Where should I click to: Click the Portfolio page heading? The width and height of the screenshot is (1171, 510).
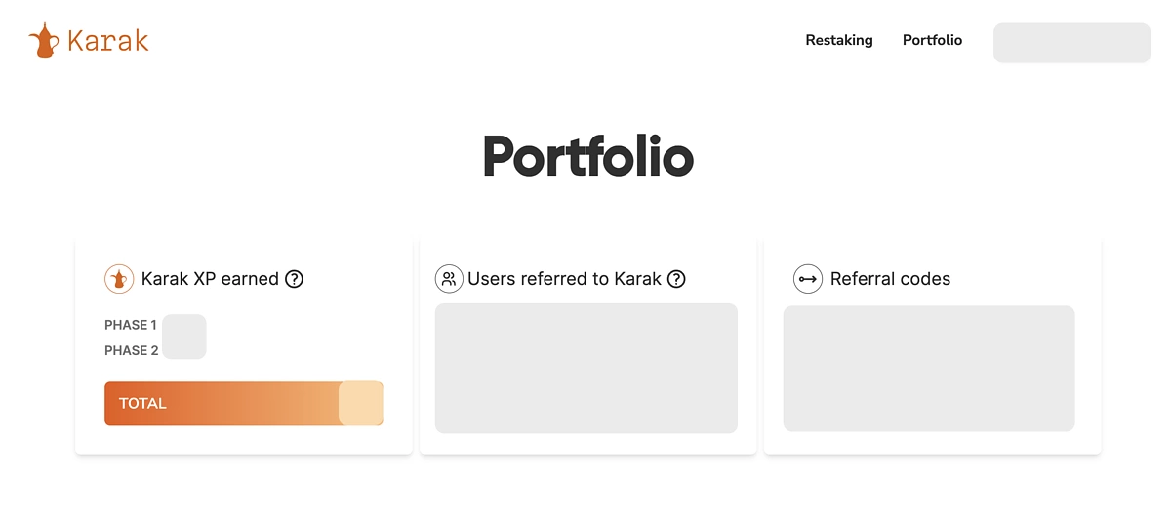[x=587, y=156]
